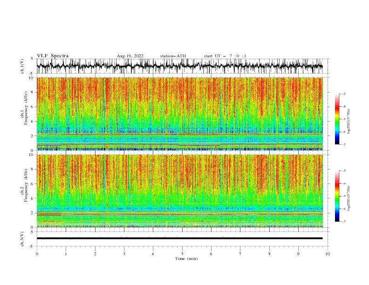369x285 pixels.
Task: Click time axis tick label '0'
Action: [37, 254]
